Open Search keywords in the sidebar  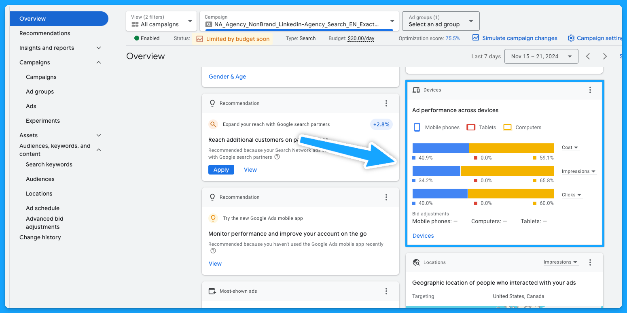49,164
